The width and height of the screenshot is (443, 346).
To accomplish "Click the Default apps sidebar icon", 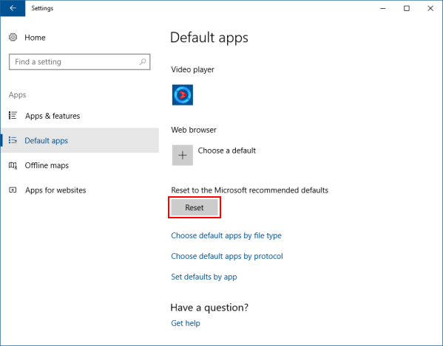I will coord(13,140).
